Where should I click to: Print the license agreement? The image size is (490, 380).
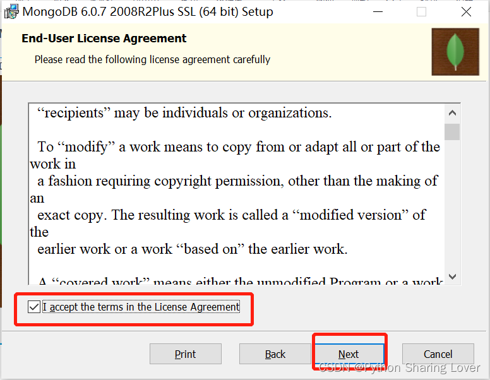click(x=185, y=354)
